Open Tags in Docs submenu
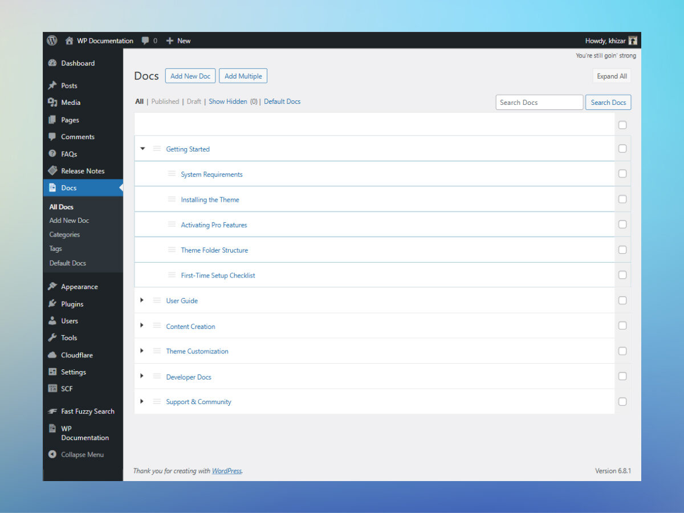 55,249
